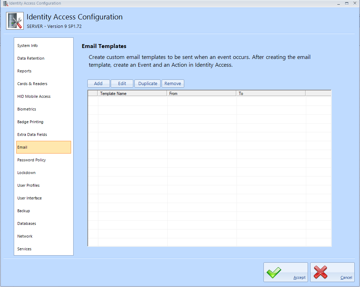Viewport: 360px width, 287px height.
Task: Click the Edit template button
Action: point(122,83)
